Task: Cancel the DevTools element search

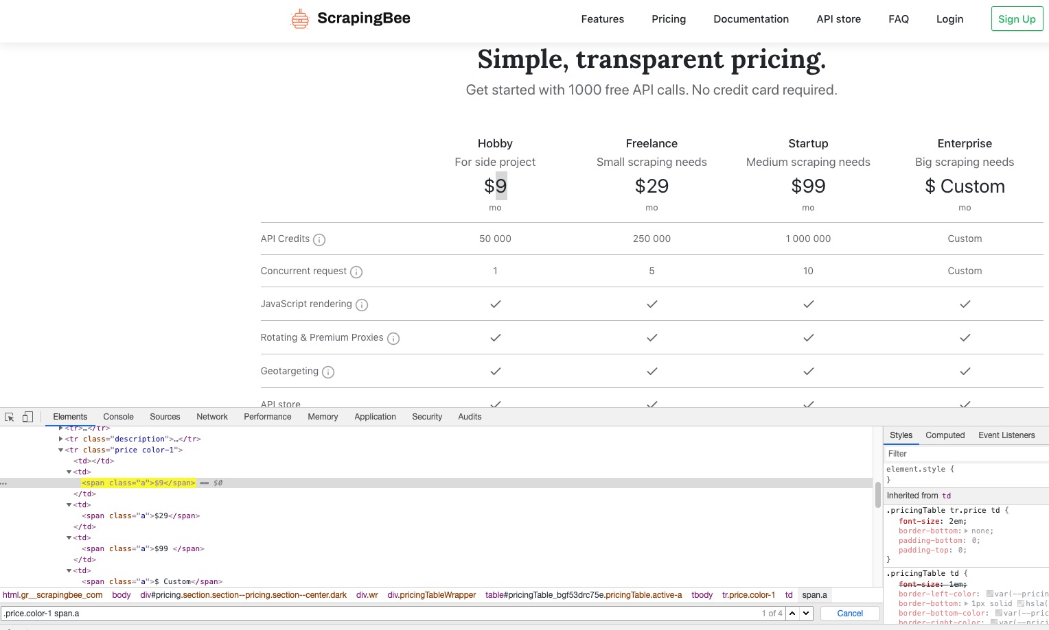Action: click(x=850, y=614)
